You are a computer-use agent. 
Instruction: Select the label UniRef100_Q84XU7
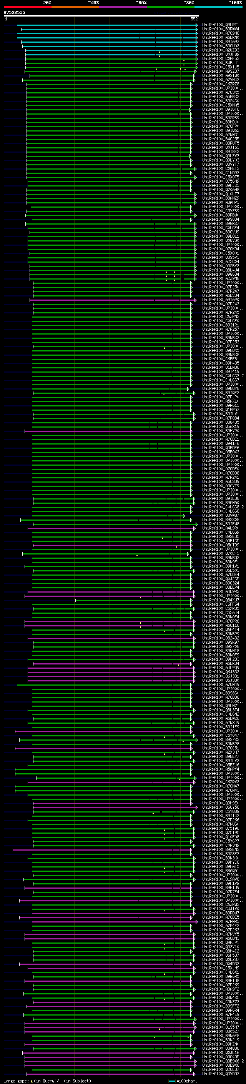[220, 599]
